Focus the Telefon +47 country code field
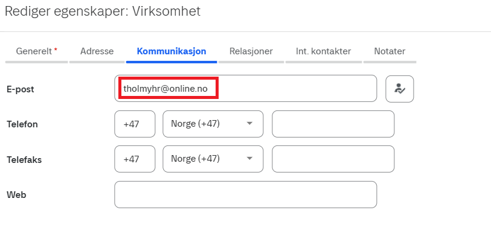Image resolution: width=491 pixels, height=245 pixels. click(x=134, y=124)
